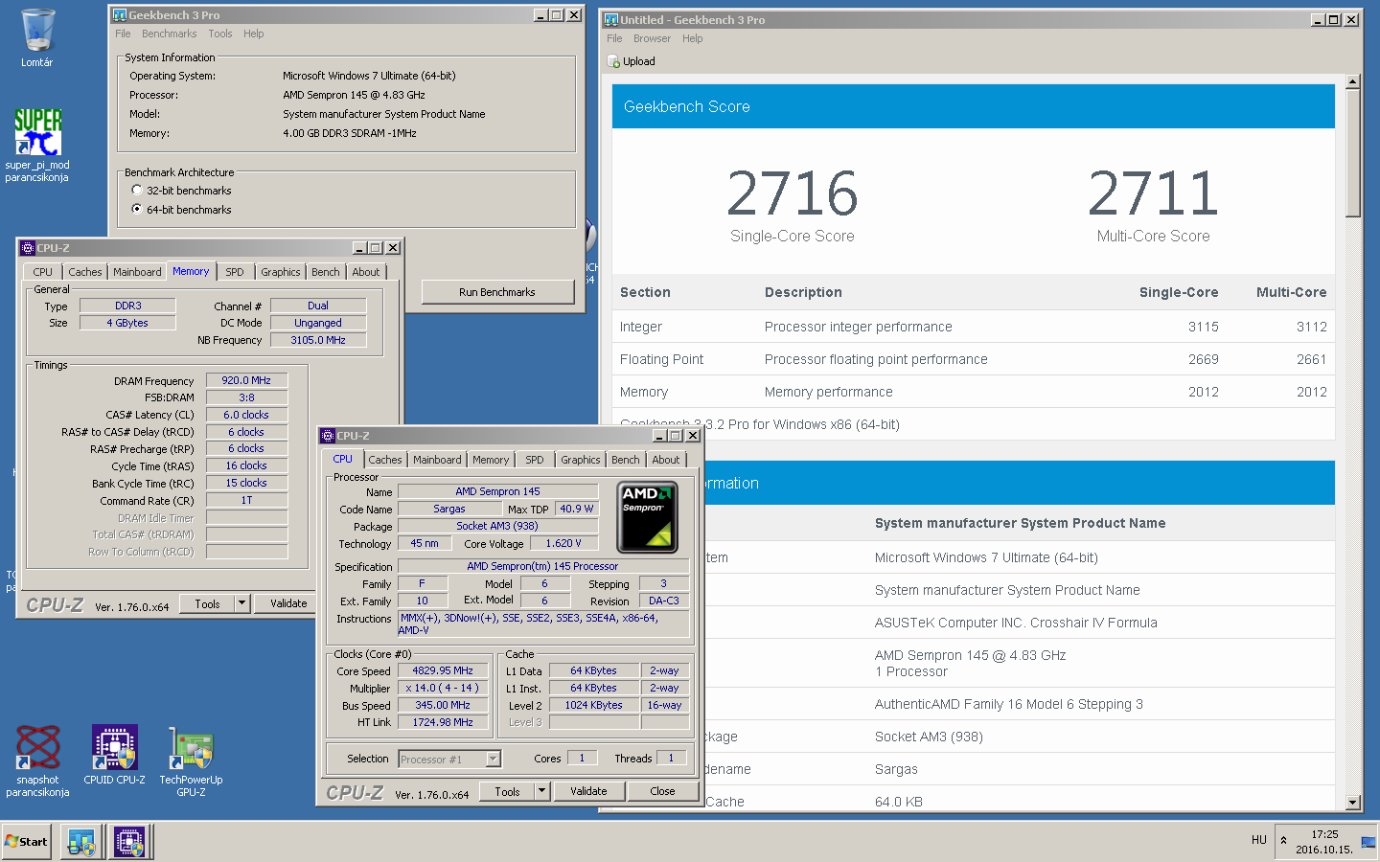1380x862 pixels.
Task: Click the front CPU-Z window title icon
Action: pos(328,435)
